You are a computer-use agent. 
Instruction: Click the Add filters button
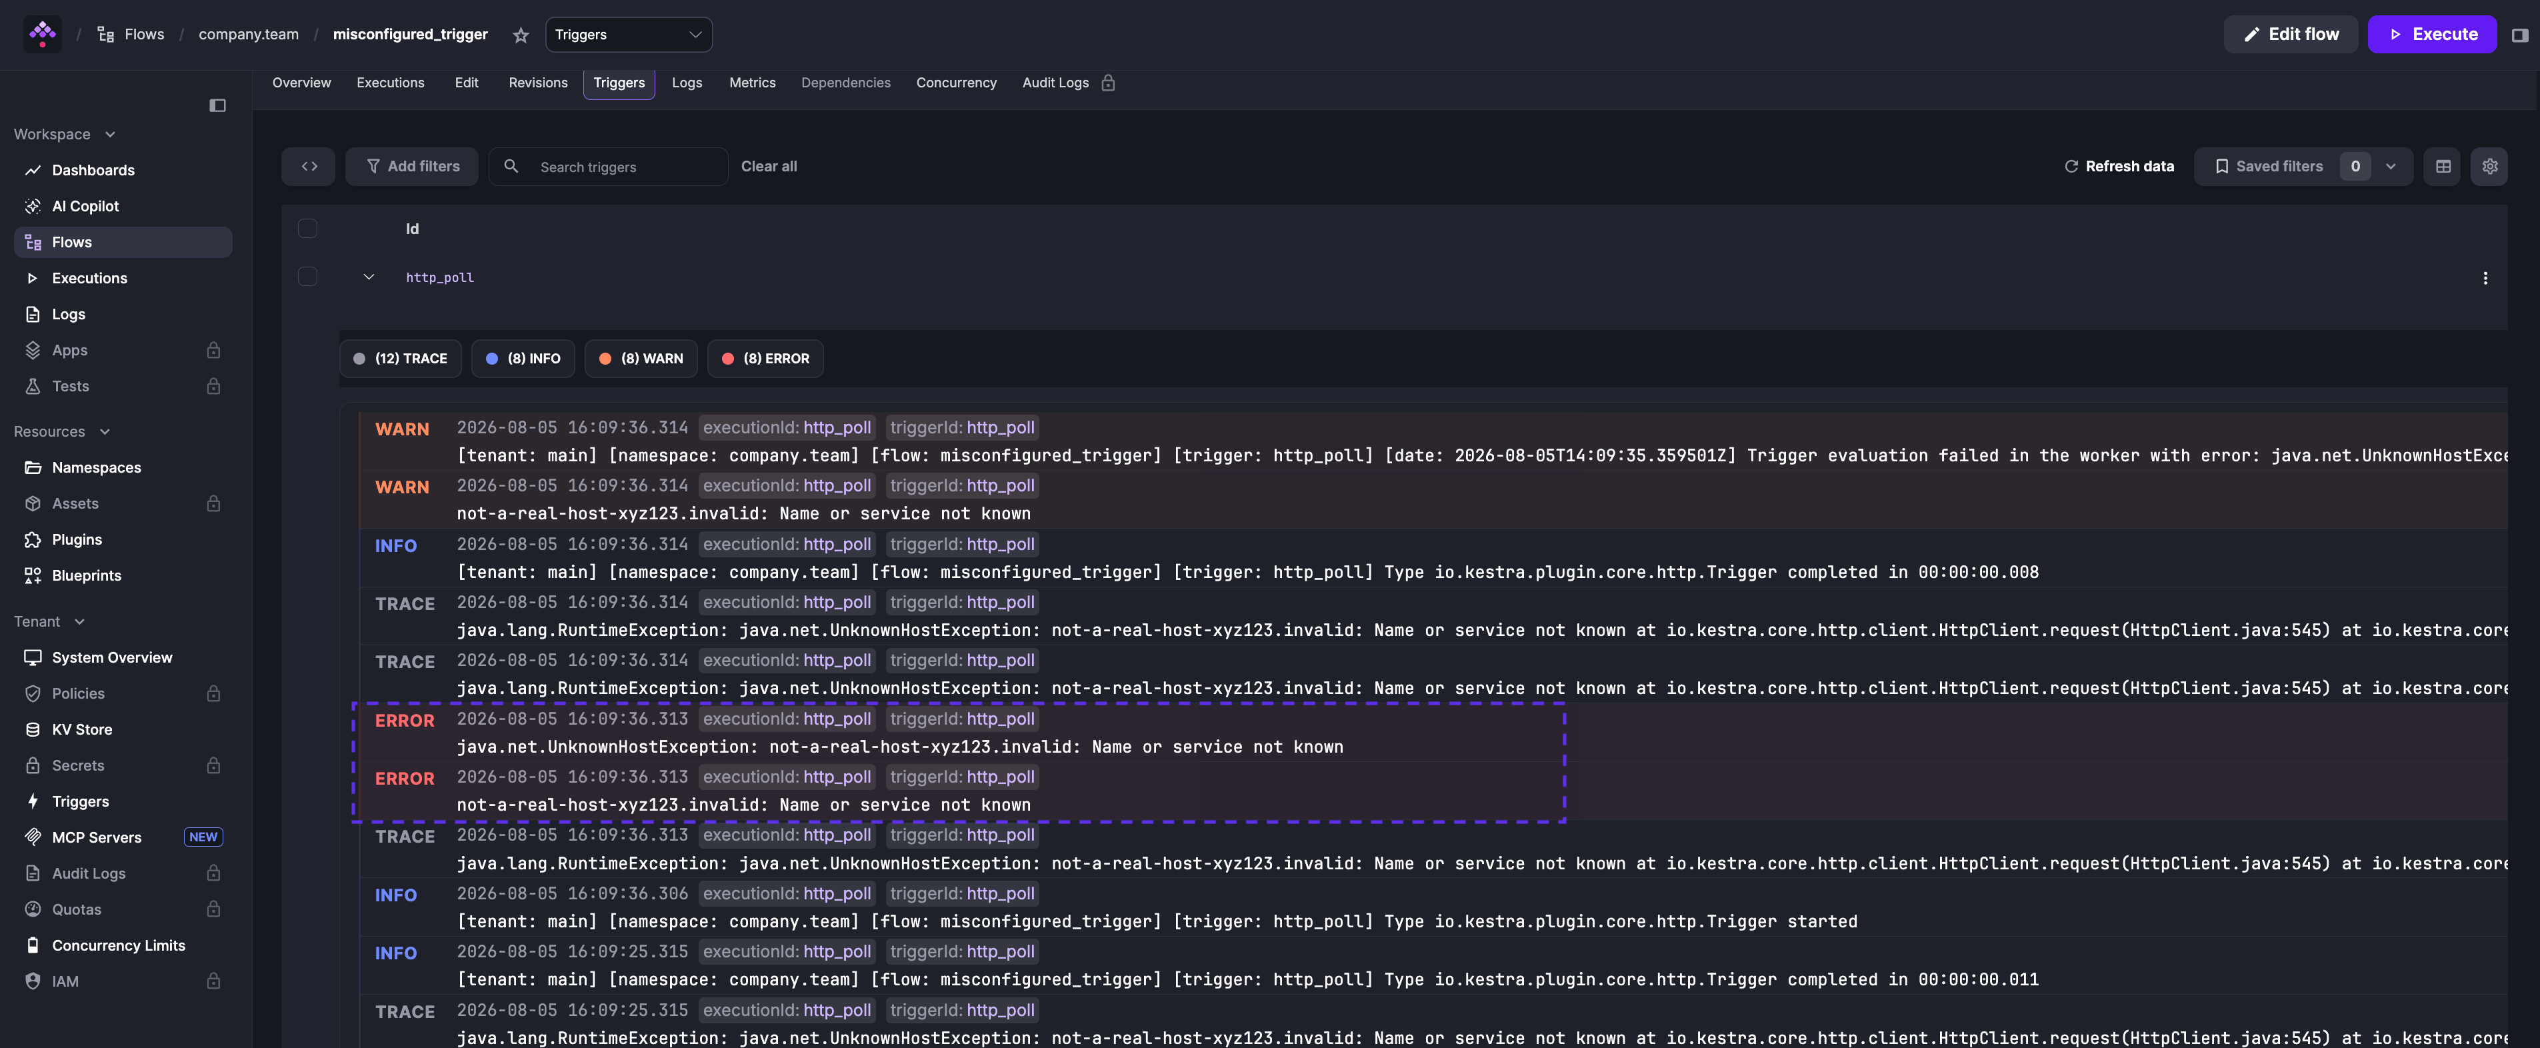(x=412, y=167)
